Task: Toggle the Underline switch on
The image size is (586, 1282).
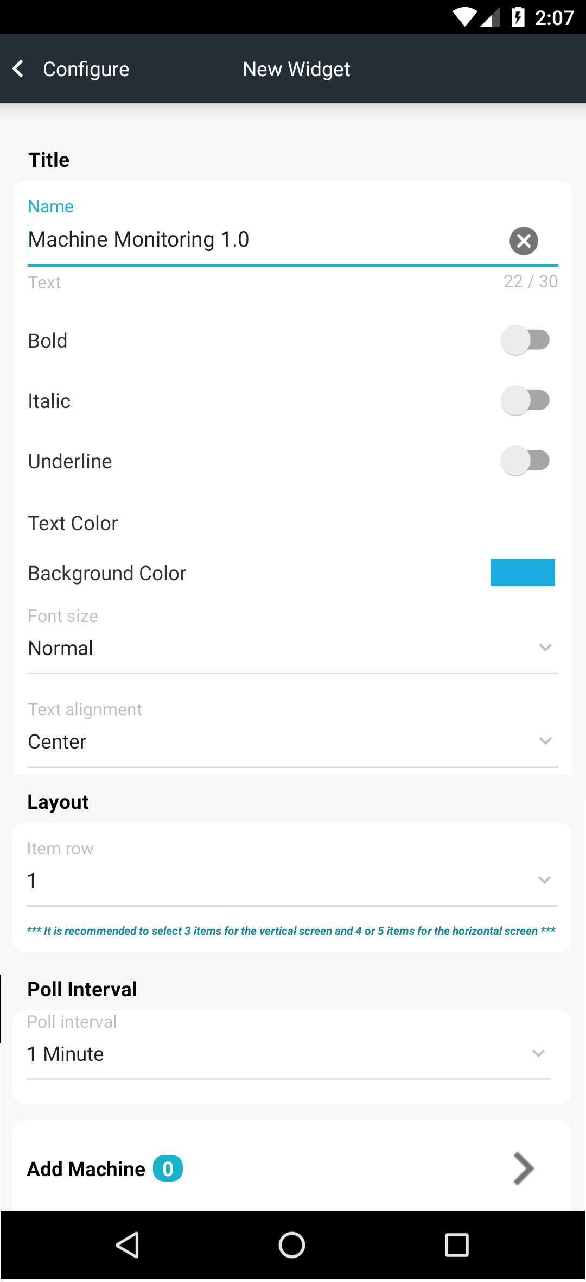Action: click(525, 461)
